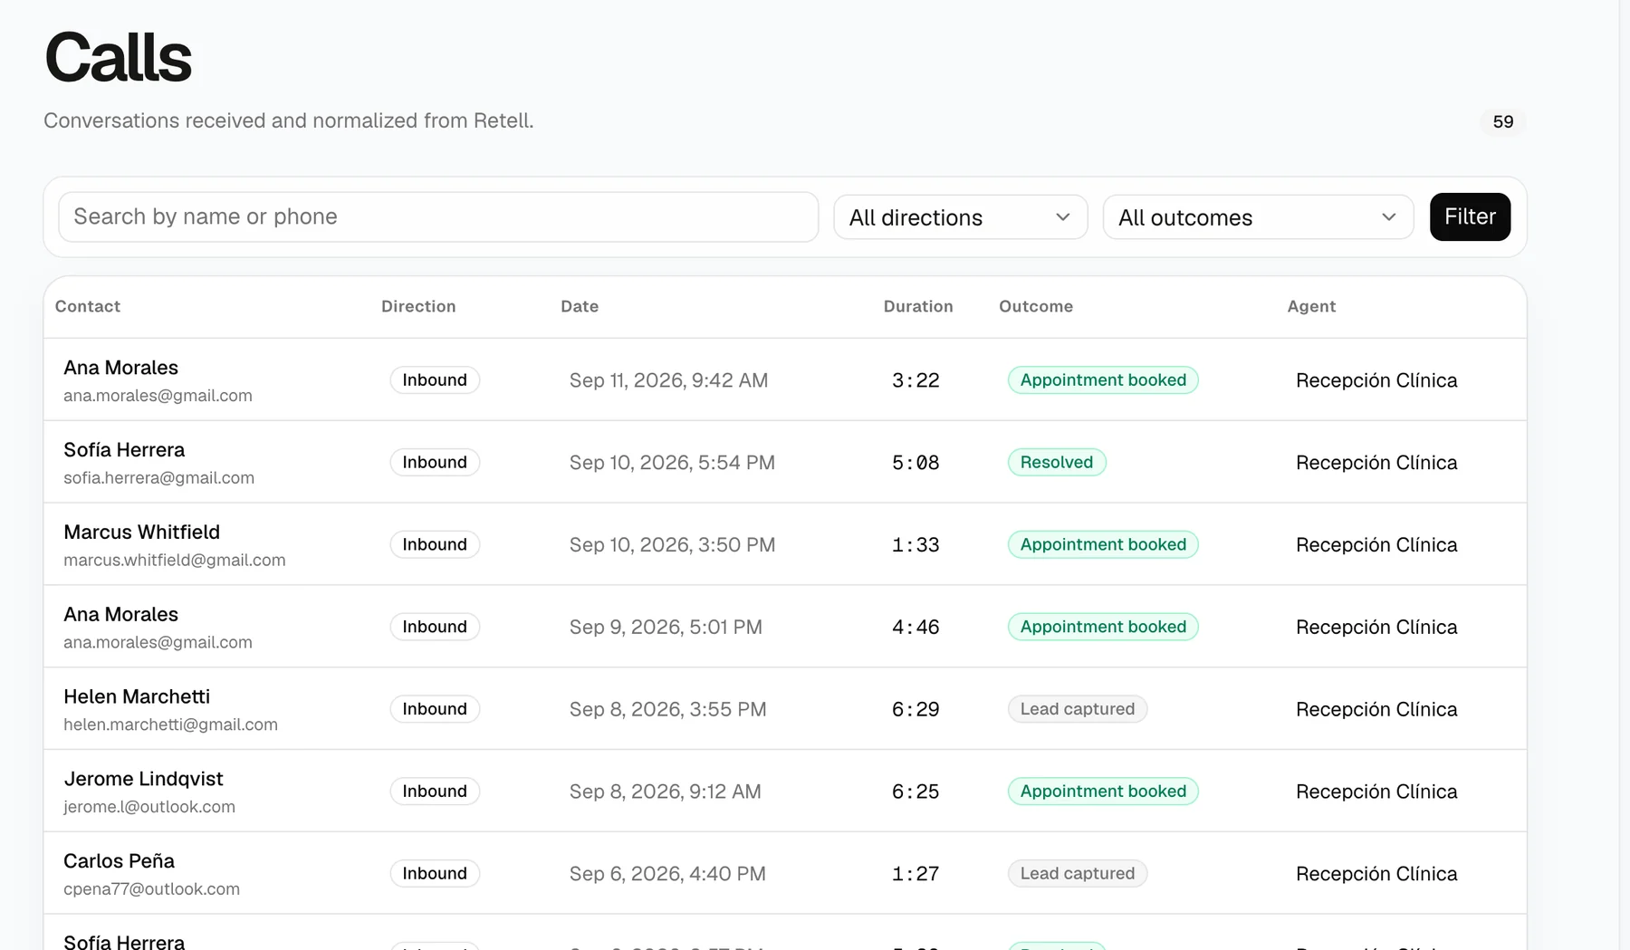Select Jerome Lindqvist contact name
This screenshot has height=950, width=1630.
pos(143,779)
